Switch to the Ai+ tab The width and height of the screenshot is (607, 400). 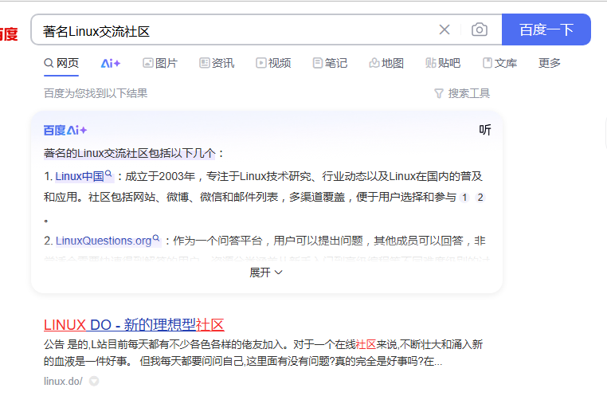111,63
